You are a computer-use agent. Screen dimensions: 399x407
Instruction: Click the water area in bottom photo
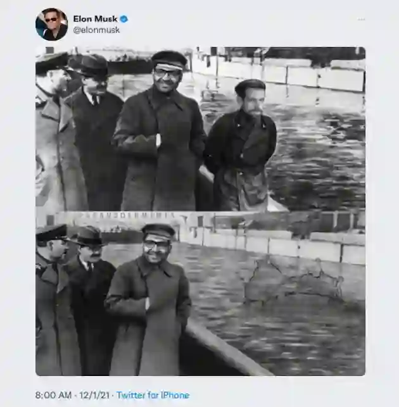pos(291,316)
